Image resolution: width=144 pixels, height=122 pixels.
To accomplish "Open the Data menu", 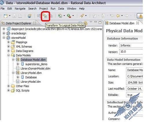I will pos(61,9).
